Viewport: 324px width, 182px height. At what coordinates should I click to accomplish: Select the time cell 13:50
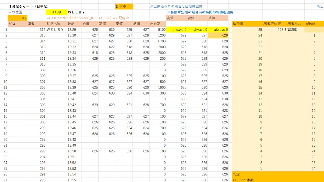coord(74,151)
